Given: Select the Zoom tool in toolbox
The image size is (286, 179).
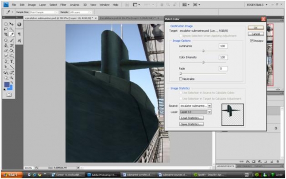Looking at the screenshot, I should click(x=11, y=78).
